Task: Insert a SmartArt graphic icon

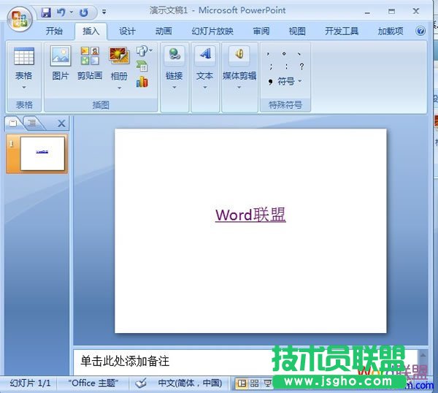Action: coord(142,66)
